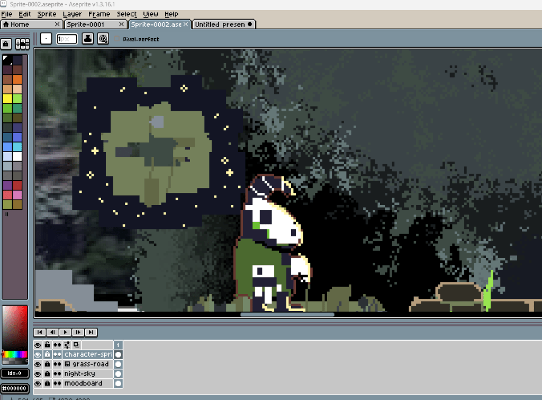
Task: Click the ink stamp icon in toolbar
Action: point(88,39)
